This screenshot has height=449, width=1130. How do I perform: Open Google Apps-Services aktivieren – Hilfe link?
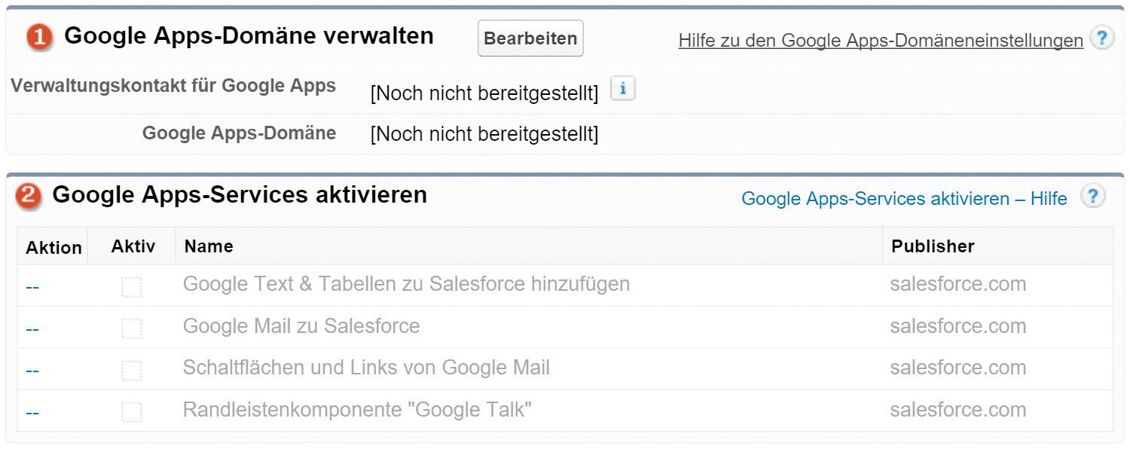point(904,199)
